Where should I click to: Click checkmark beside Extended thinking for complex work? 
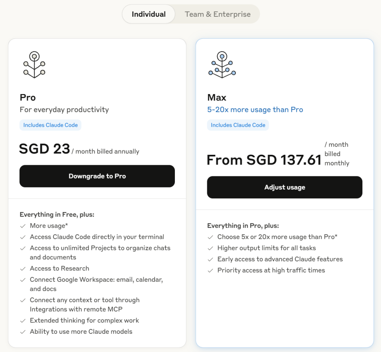click(x=23, y=321)
